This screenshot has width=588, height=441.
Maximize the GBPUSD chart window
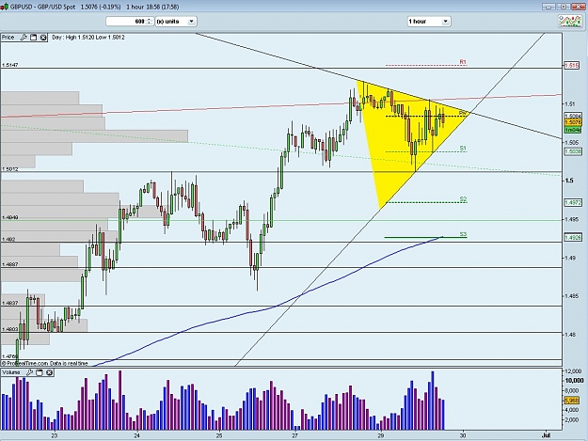(564, 7)
